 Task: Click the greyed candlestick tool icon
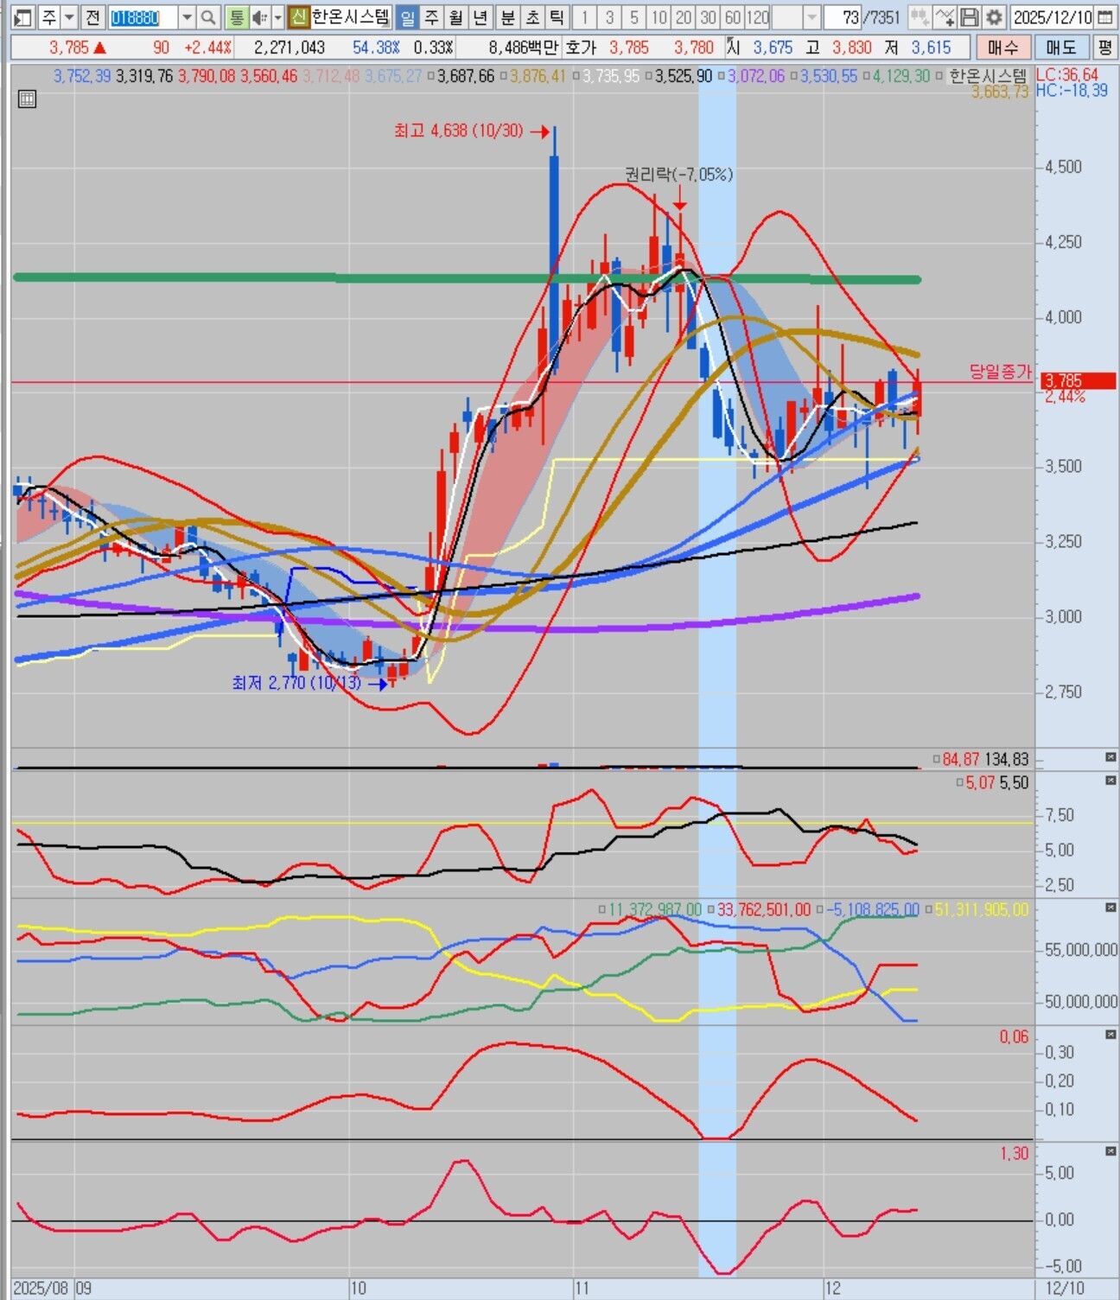tap(920, 16)
